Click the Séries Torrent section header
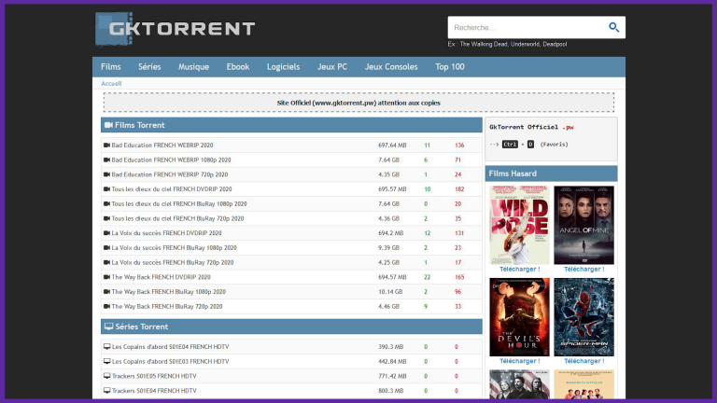 coord(291,327)
